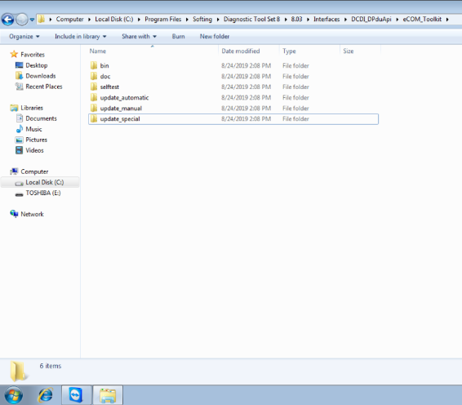
Task: Click the Forward navigation arrow button
Action: click(22, 20)
